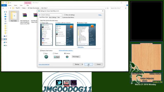Screen dimensions: 164x92
Task: Switch to 'Customize Start Menu' tab
Action: 68,17
